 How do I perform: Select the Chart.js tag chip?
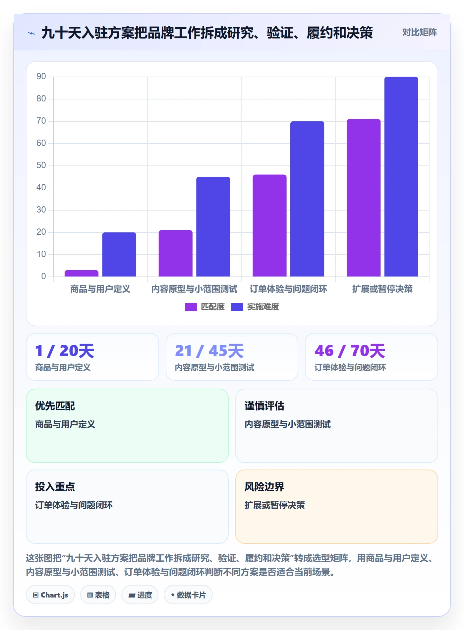pos(50,595)
